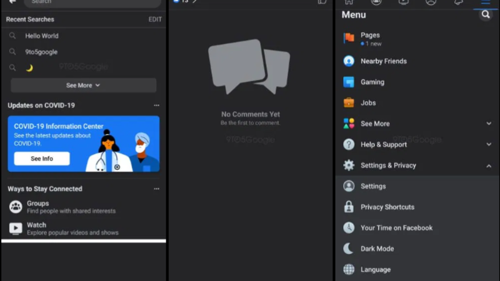Select the Gaming icon
500x281 pixels.
349,82
